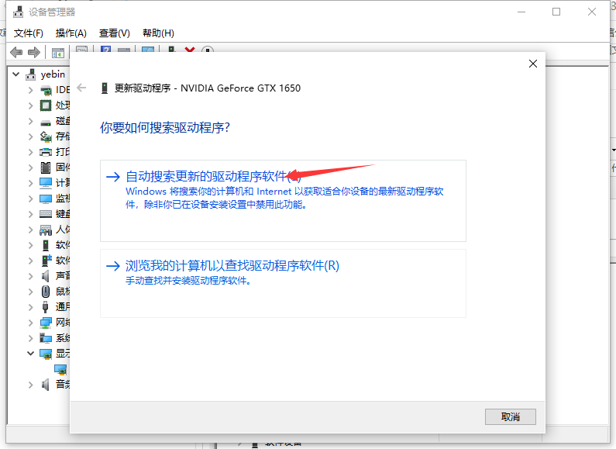This screenshot has width=616, height=449.
Task: Collapse the yebin root computer node
Action: [x=16, y=74]
